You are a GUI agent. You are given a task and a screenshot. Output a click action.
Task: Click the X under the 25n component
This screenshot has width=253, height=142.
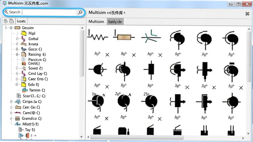[160, 119]
